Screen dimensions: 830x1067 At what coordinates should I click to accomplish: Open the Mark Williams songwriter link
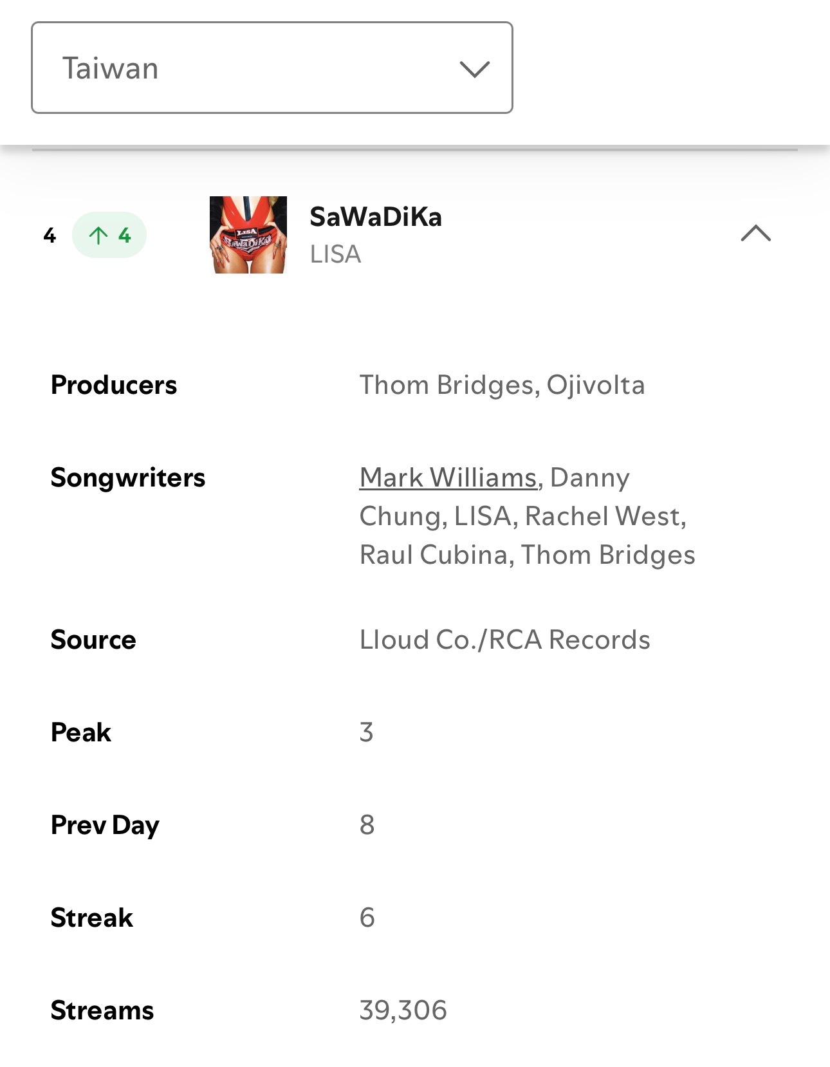point(448,478)
